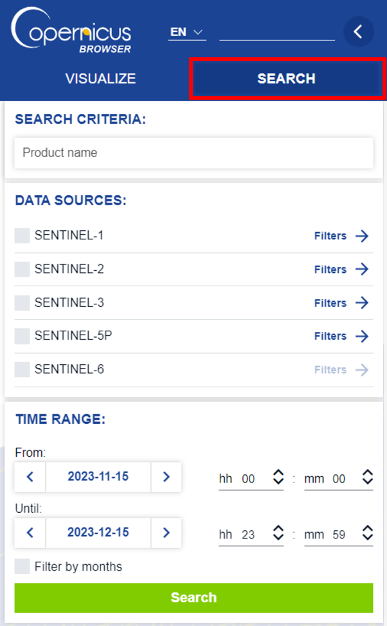
Task: Tick the SENTINEL-1 checkbox
Action: pos(22,235)
